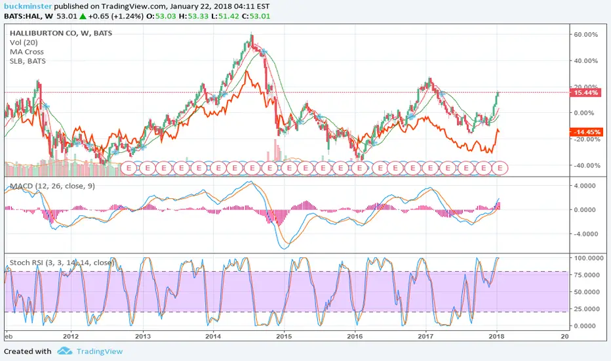Click the MA Cross indicator label
The height and width of the screenshot is (361, 611).
(x=26, y=52)
